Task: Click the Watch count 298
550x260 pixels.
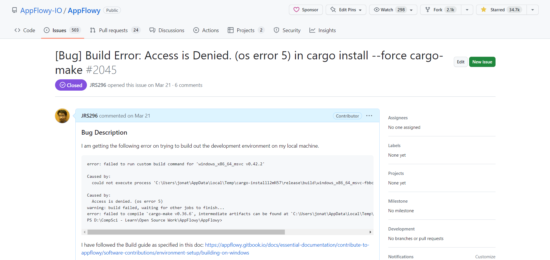Action: (401, 10)
